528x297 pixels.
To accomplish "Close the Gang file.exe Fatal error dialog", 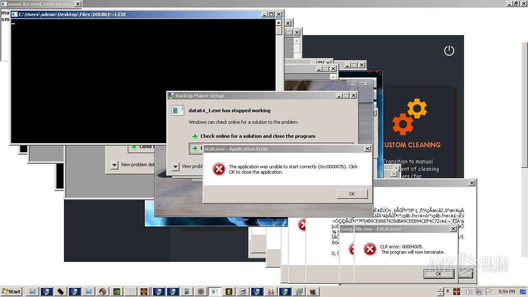I will pyautogui.click(x=453, y=229).
